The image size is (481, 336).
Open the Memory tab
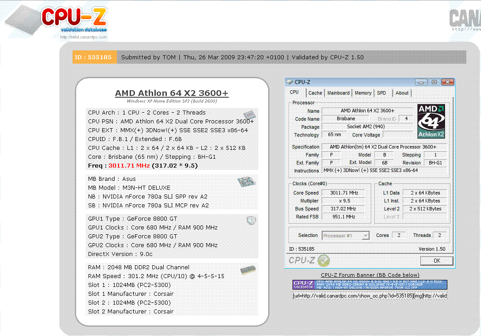point(363,93)
